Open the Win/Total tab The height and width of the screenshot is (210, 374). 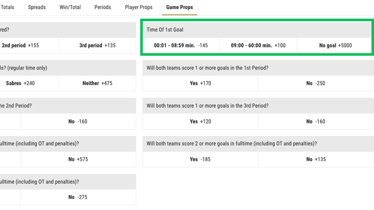point(70,7)
